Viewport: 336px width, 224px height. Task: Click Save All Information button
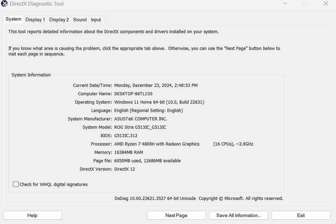tap(238, 215)
